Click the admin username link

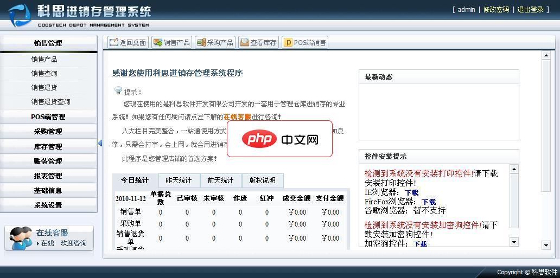[467, 10]
